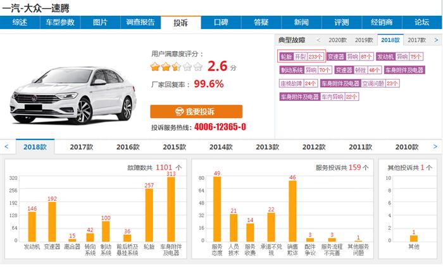Select 2020款 in 典型故障 panel

point(337,40)
